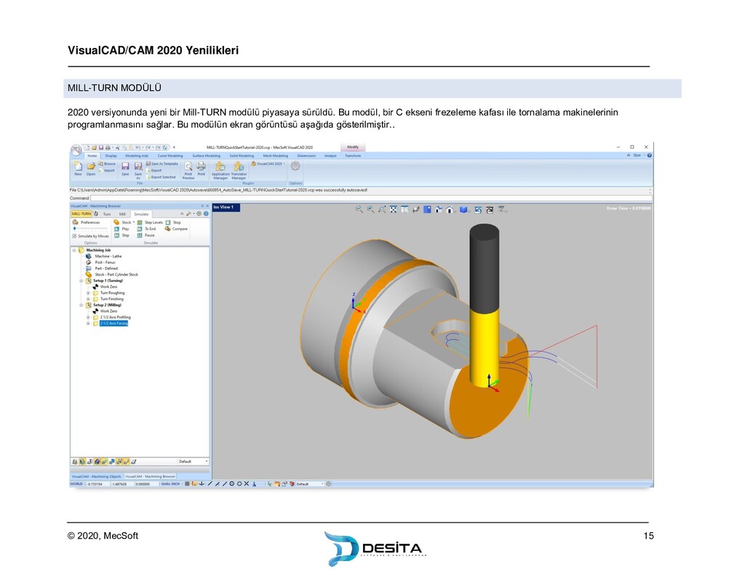Click the blue info icon in browser header
Image resolution: width=745 pixels, height=575 pixels.
(x=206, y=214)
